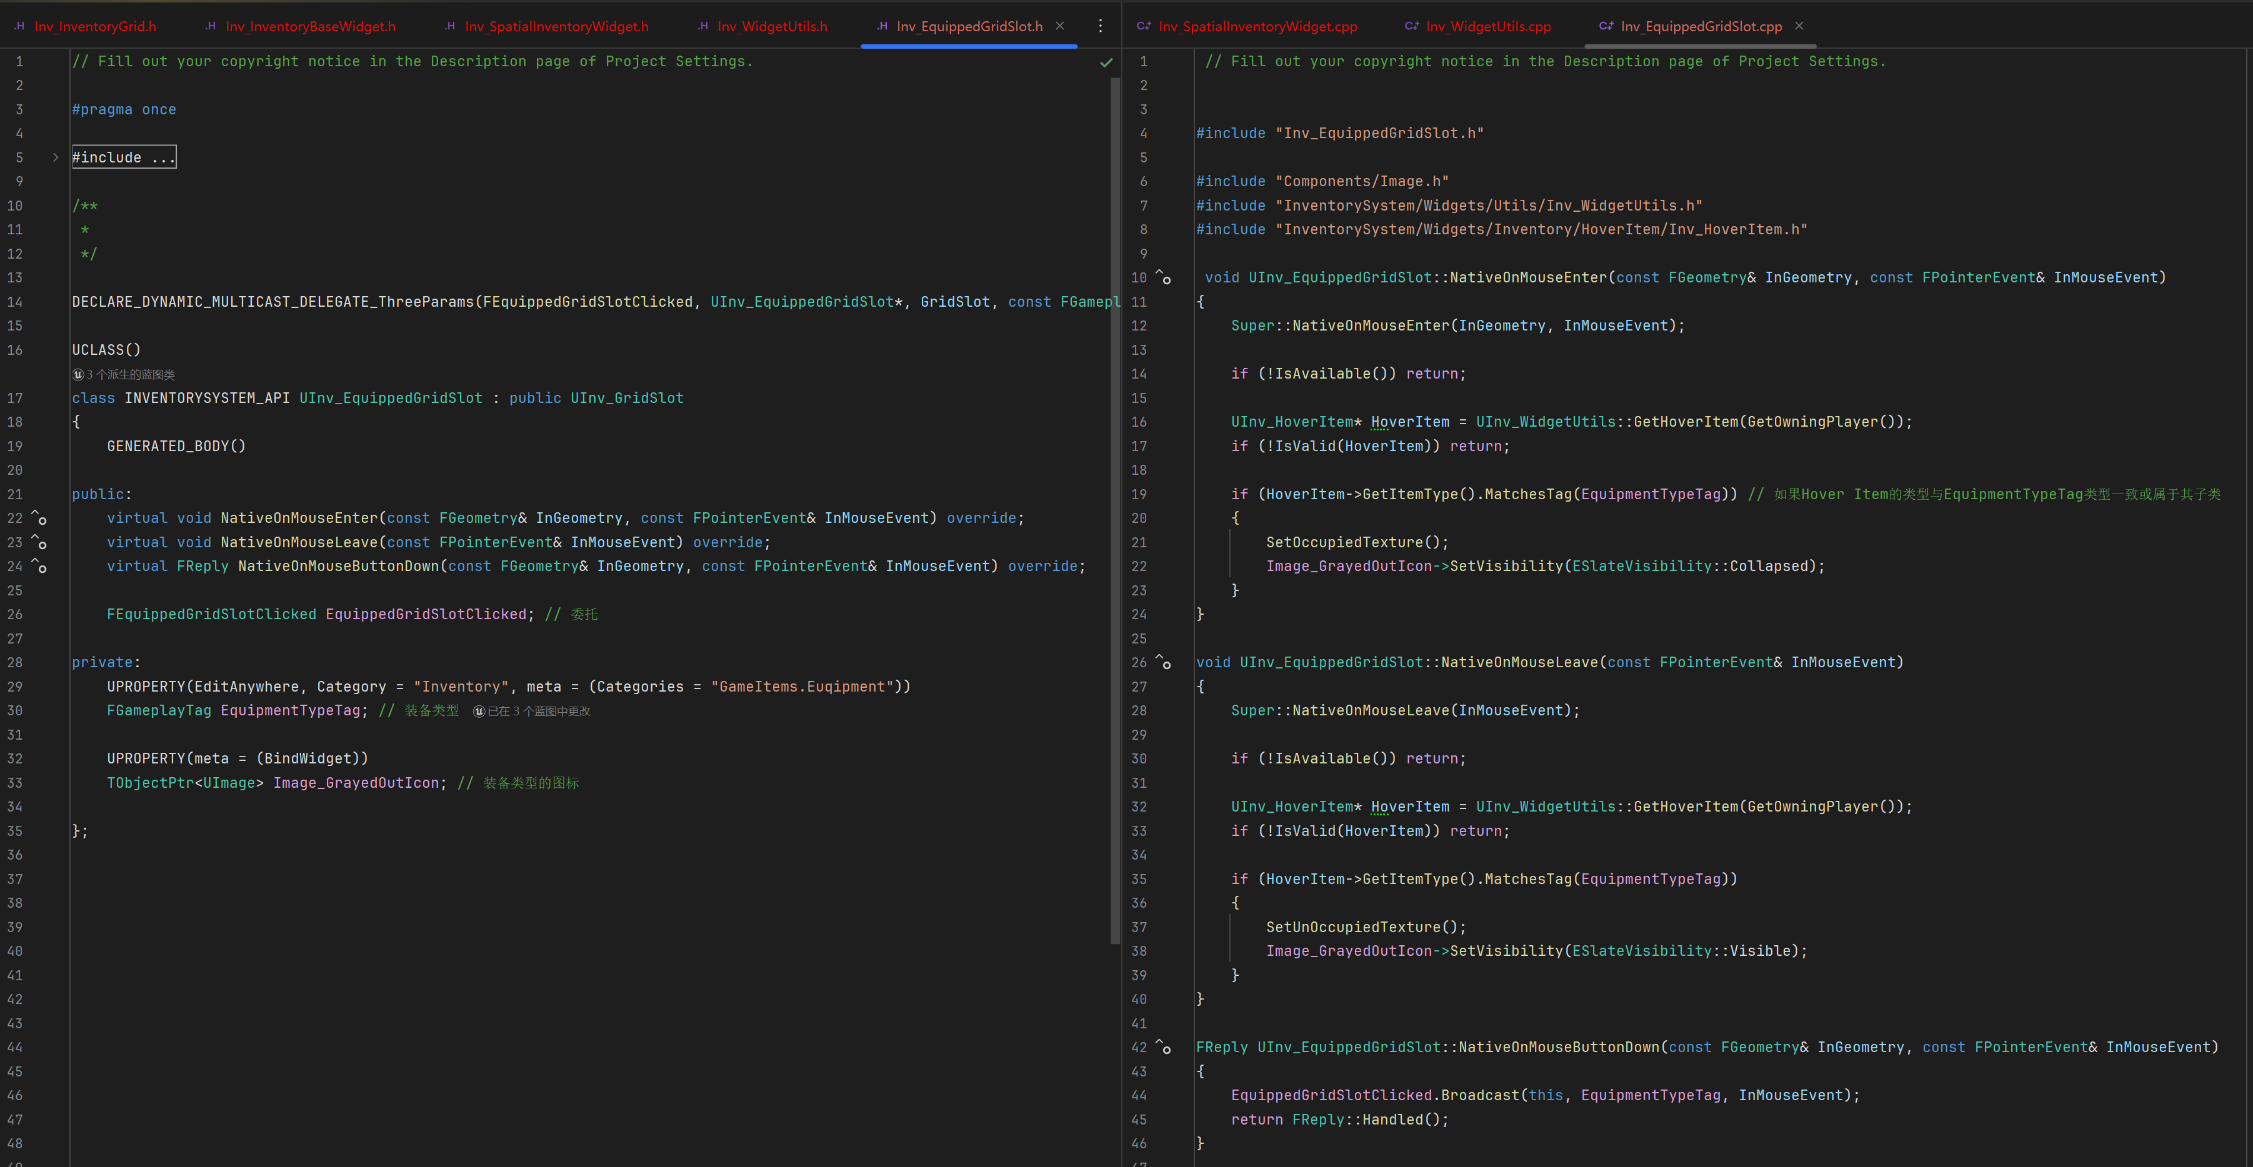
Task: Click override gutter icon for NativeOnMouseEnter declaration
Action: [39, 519]
